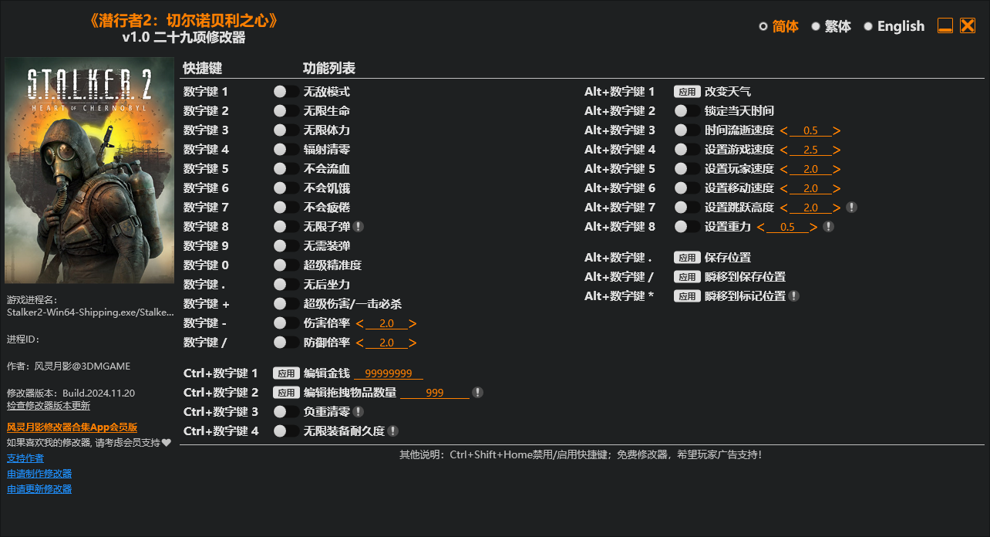Click the warning icon next to 编辑拖拽物品数量

coord(477,392)
